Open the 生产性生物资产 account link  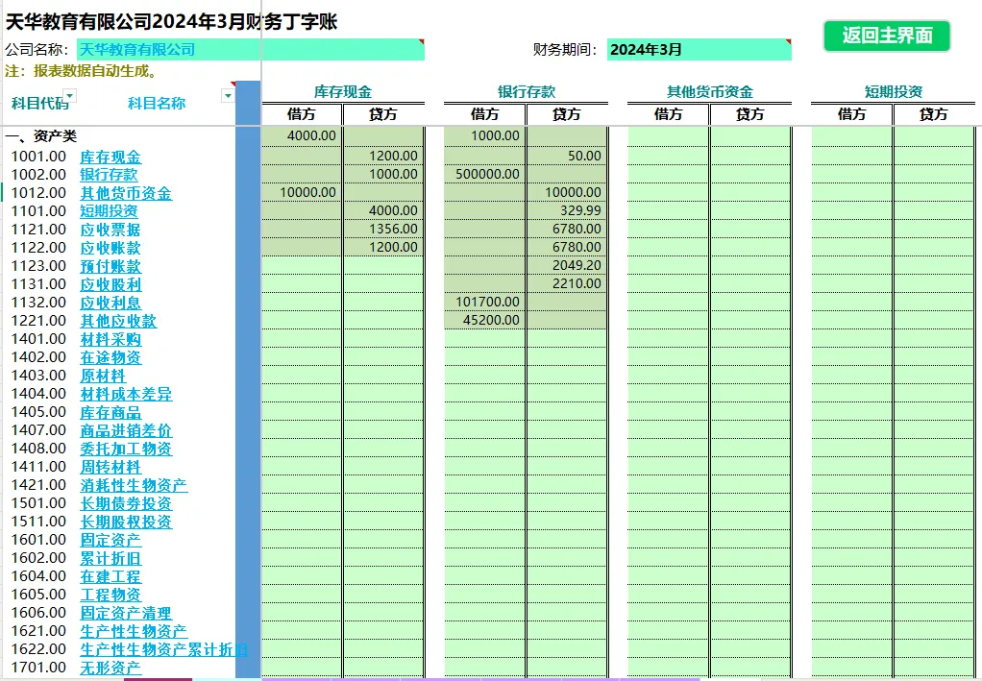pyautogui.click(x=134, y=630)
